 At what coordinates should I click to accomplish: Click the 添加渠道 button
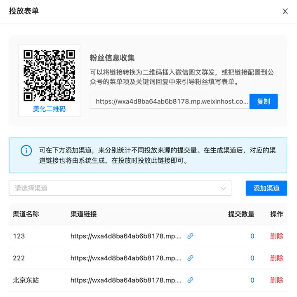point(266,188)
